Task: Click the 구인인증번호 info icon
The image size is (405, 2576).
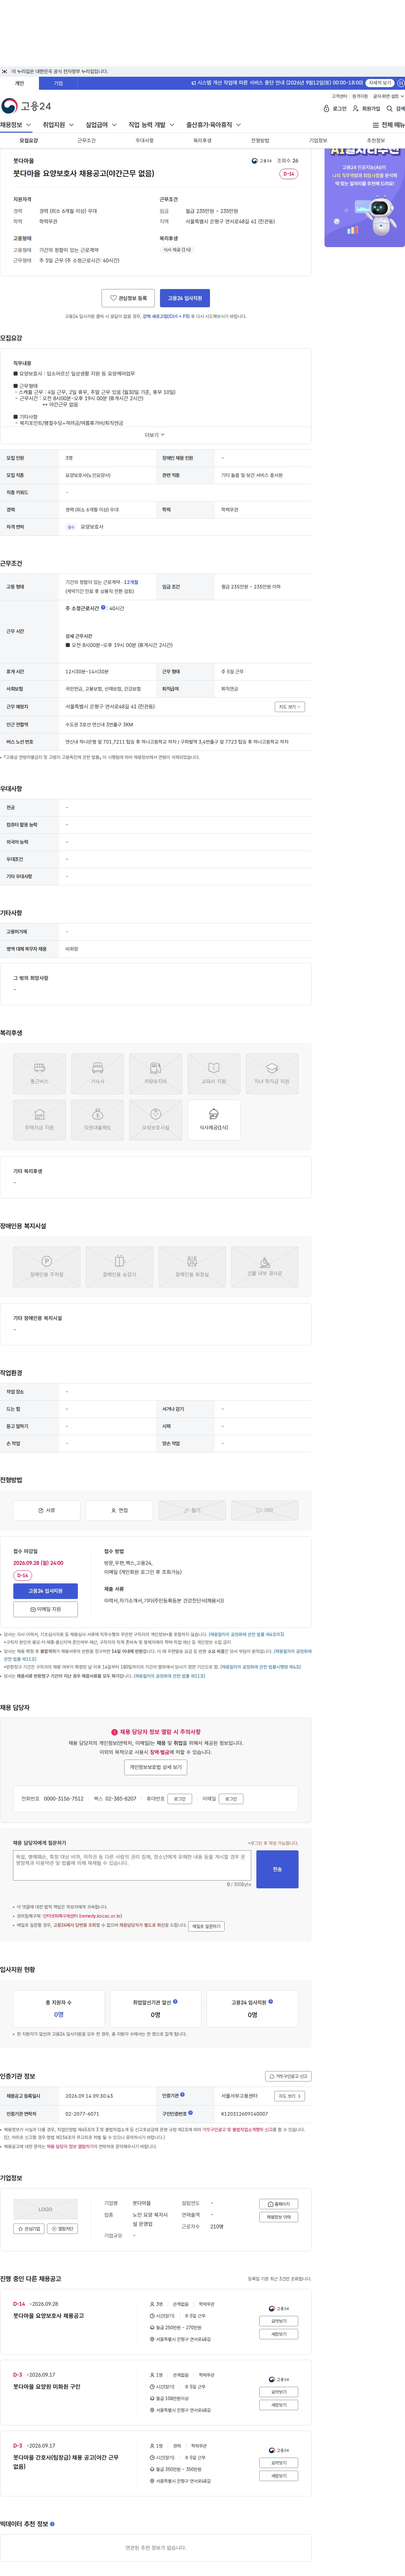Action: coord(190,2113)
